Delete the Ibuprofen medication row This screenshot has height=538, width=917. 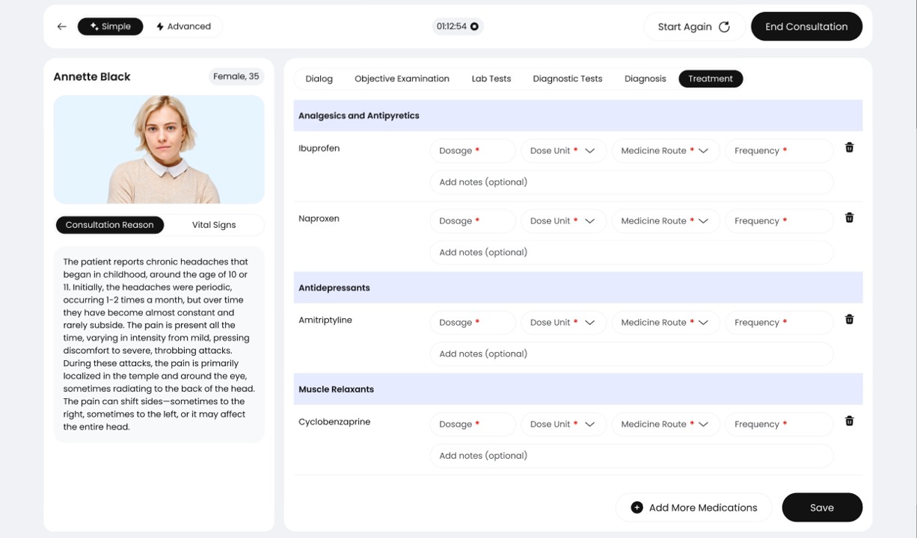pos(849,148)
